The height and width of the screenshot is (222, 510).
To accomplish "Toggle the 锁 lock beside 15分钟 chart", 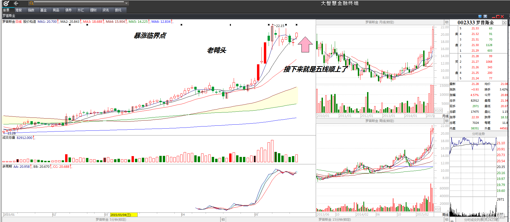I will point(447,220).
